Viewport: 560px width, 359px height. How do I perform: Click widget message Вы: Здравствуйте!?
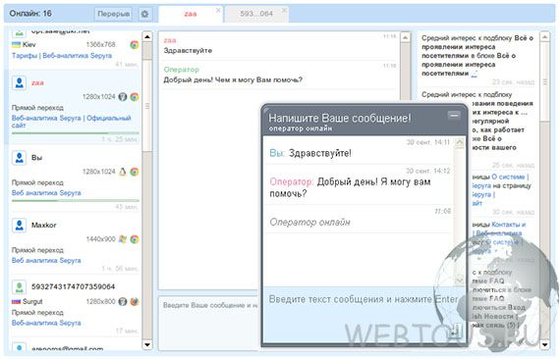[310, 153]
